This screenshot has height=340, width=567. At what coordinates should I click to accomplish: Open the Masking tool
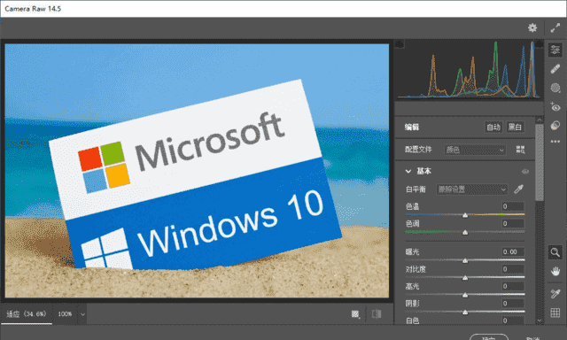[x=555, y=88]
